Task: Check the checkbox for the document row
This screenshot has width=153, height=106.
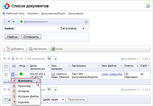Action: click(6, 74)
